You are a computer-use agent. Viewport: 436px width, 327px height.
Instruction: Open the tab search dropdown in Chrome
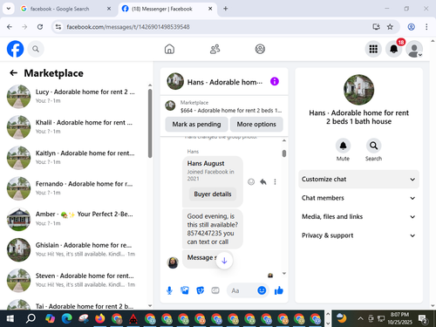click(x=9, y=9)
